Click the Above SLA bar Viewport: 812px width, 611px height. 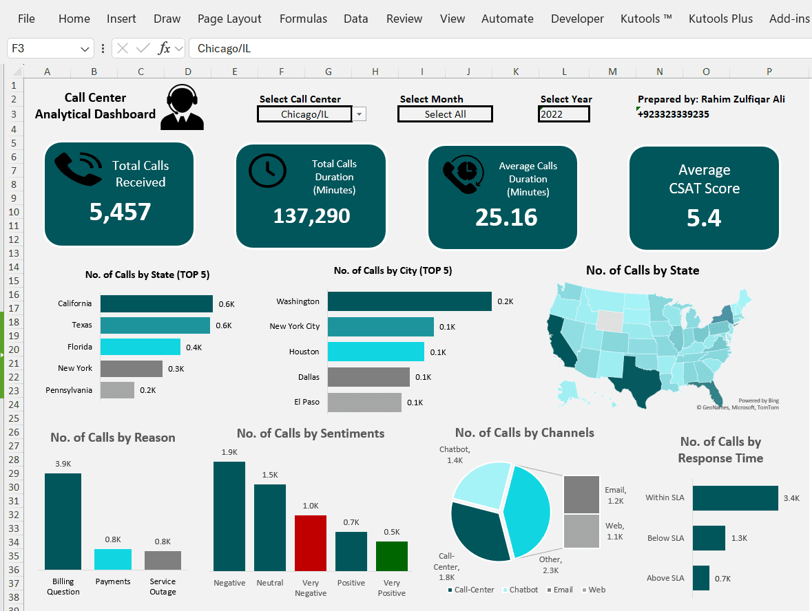(701, 578)
